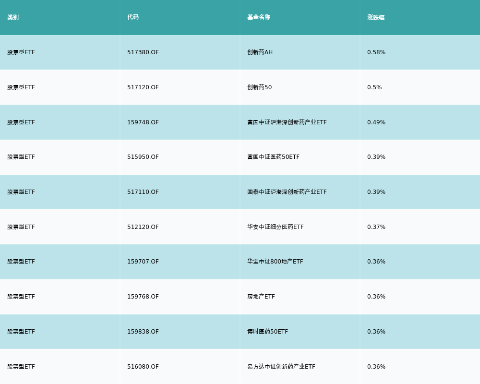Select fund code 515950.OF
The height and width of the screenshot is (384, 480).
[143, 157]
